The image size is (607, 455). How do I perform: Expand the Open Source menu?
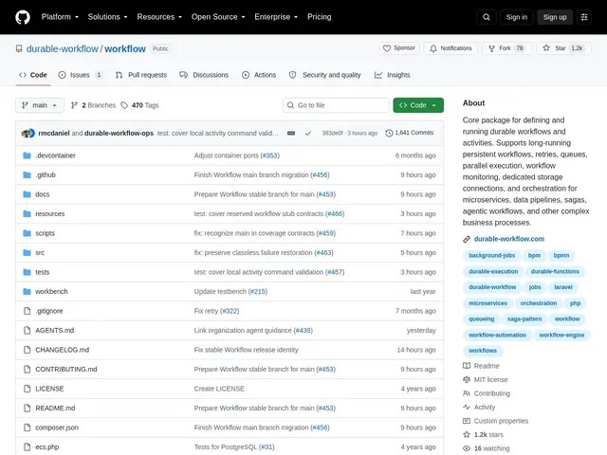218,17
